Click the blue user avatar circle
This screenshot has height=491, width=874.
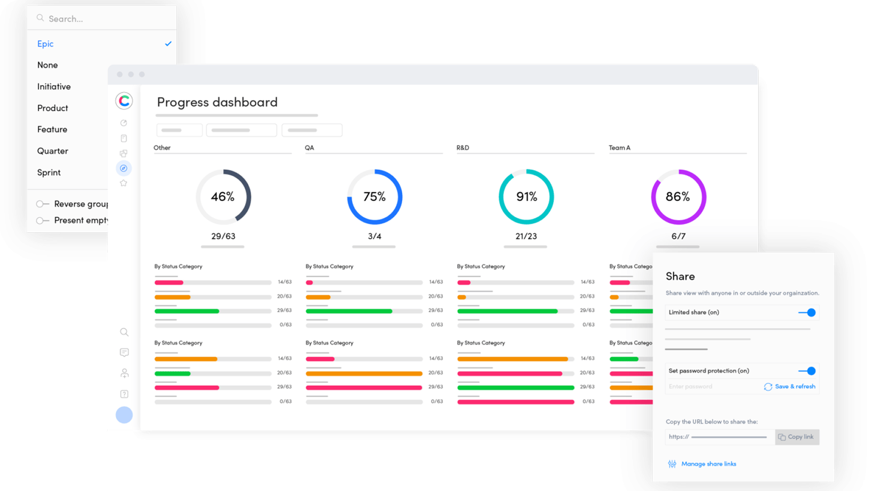pos(124,415)
